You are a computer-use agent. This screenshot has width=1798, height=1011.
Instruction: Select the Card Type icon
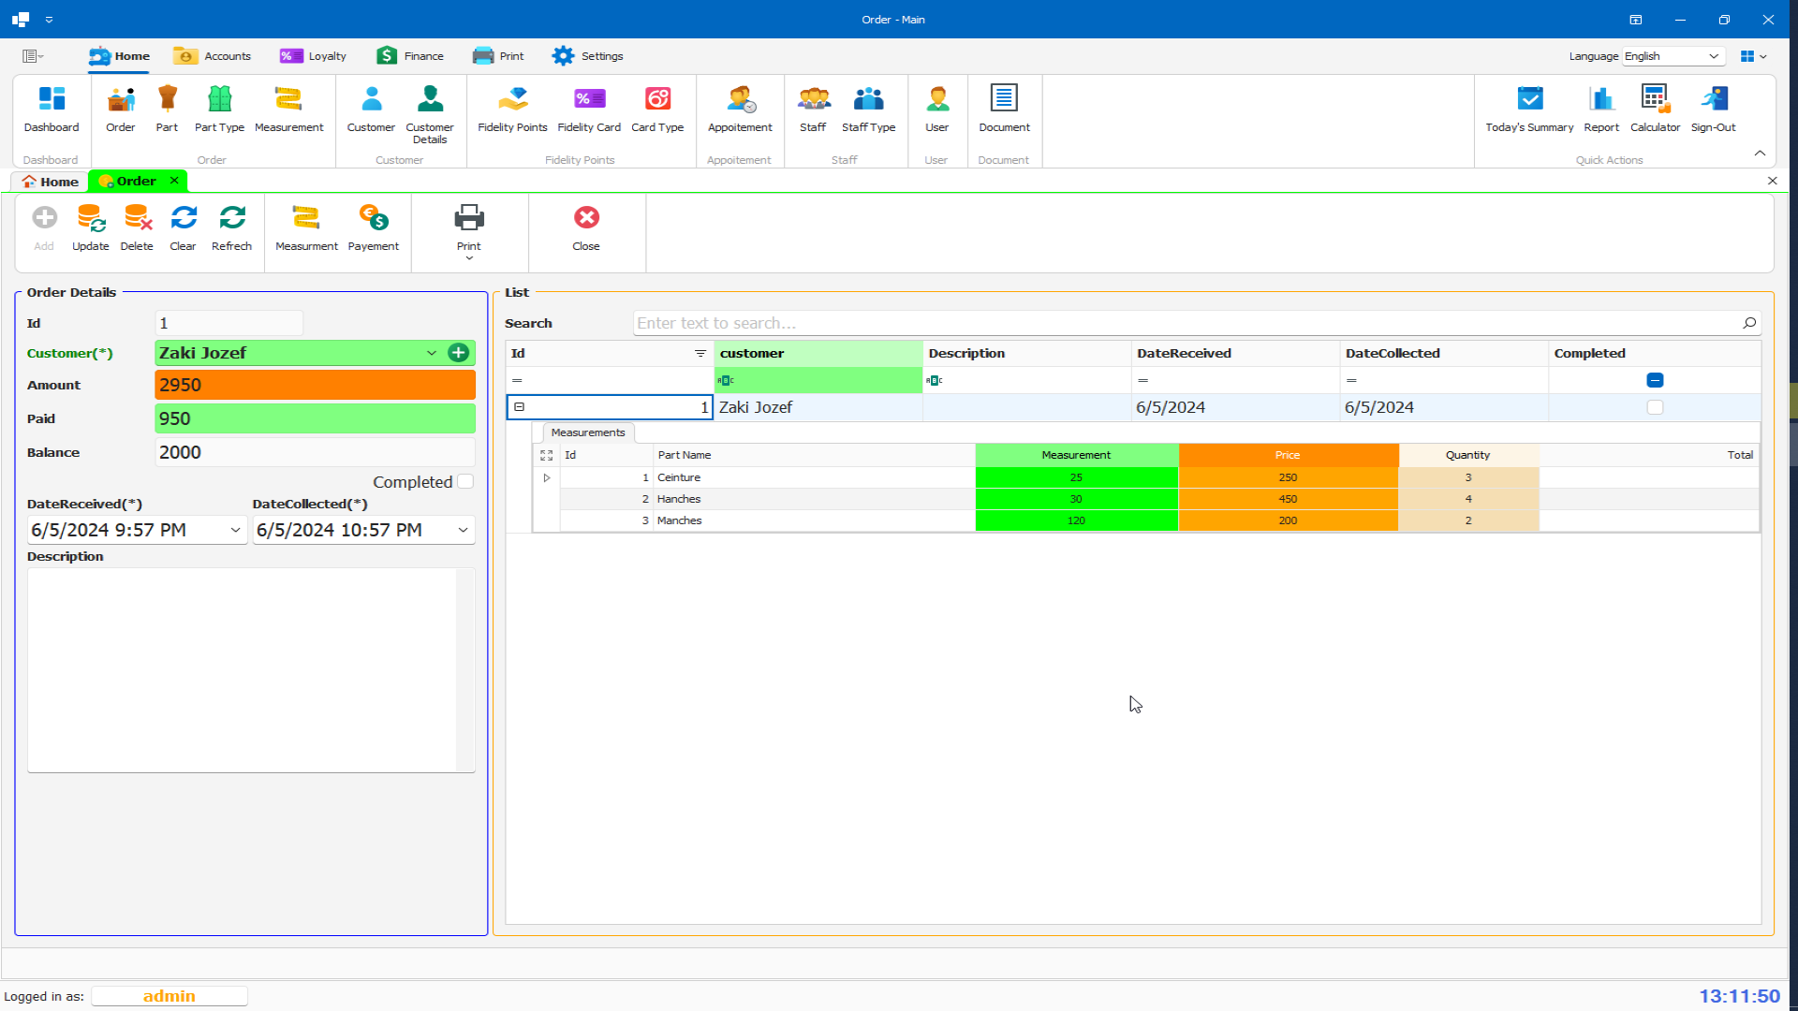[658, 110]
